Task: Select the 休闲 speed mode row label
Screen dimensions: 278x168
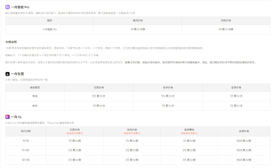Action: (35, 106)
